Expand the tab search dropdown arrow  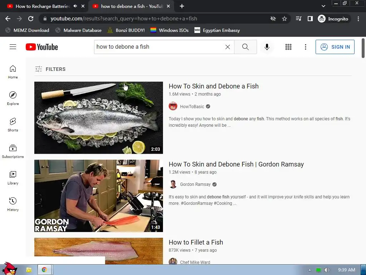(323, 6)
